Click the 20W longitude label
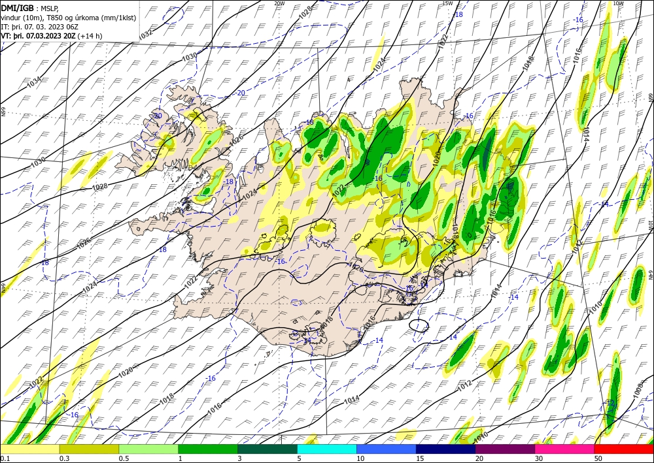Viewport: 654px width, 463px height. click(279, 3)
